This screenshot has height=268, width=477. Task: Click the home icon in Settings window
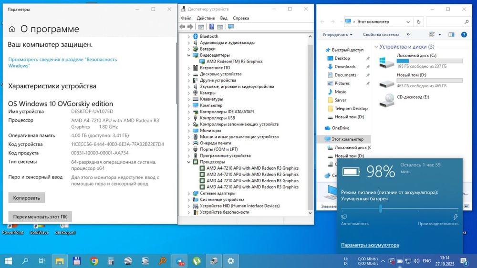[12, 29]
